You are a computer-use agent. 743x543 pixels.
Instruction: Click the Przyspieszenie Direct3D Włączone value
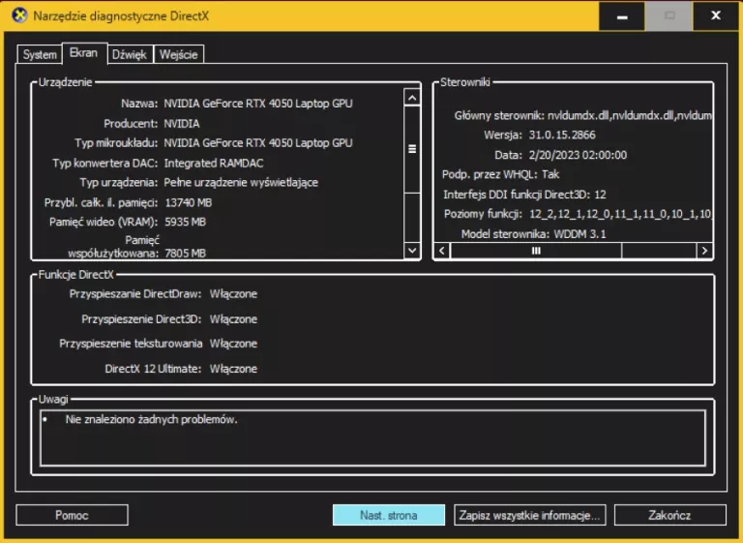[233, 319]
